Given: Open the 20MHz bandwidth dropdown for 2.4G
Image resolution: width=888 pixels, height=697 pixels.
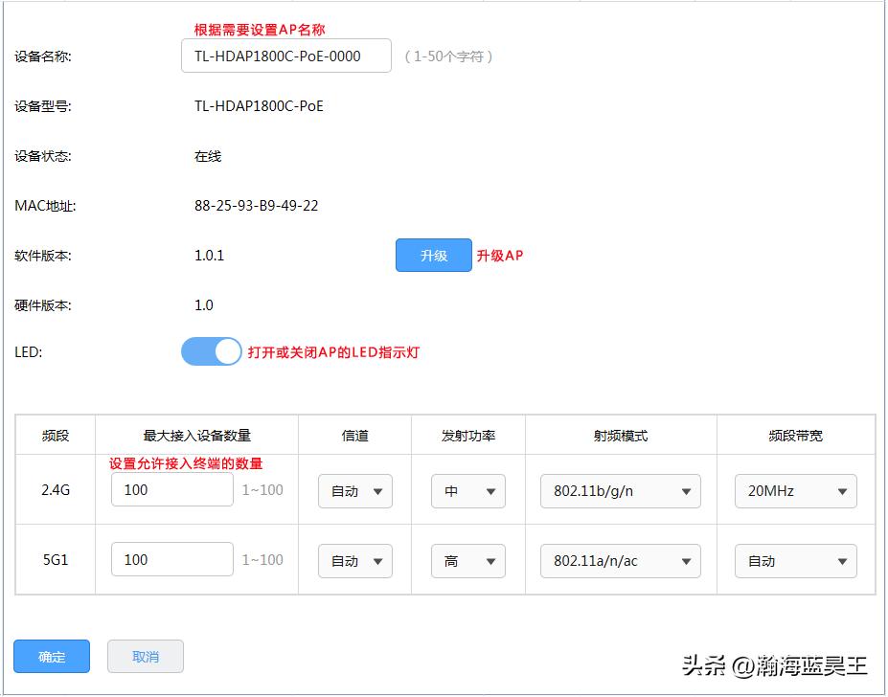Looking at the screenshot, I should click(794, 490).
